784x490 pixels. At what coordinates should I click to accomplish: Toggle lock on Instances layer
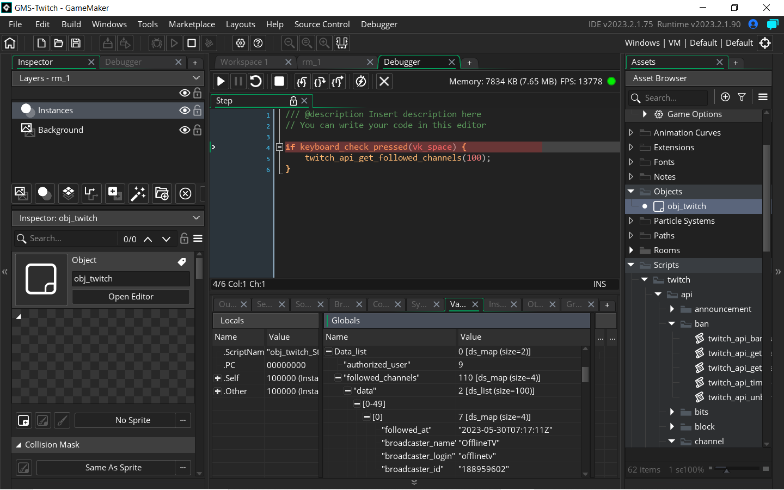pos(198,111)
